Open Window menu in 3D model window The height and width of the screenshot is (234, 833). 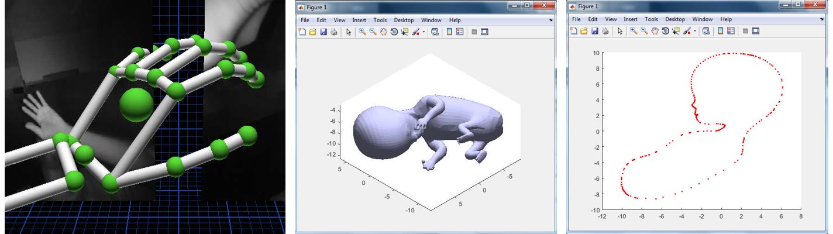(x=431, y=20)
